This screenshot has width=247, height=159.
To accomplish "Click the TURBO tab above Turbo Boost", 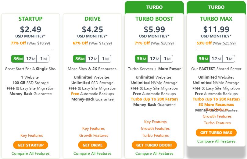I will 154,7.
